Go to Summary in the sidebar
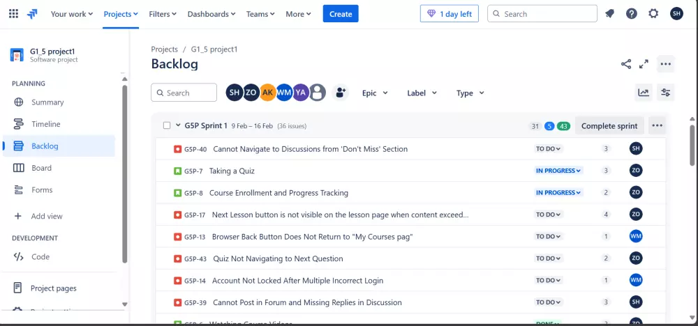Image resolution: width=698 pixels, height=326 pixels. tap(59, 102)
